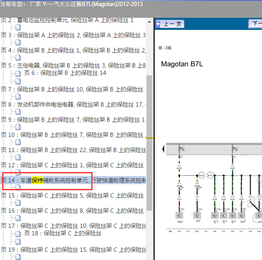
Task: Open document icon under 页 15 row
Action: click(18, 203)
